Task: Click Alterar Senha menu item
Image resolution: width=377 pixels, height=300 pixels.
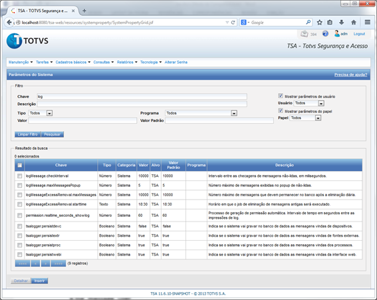Action: 176,62
